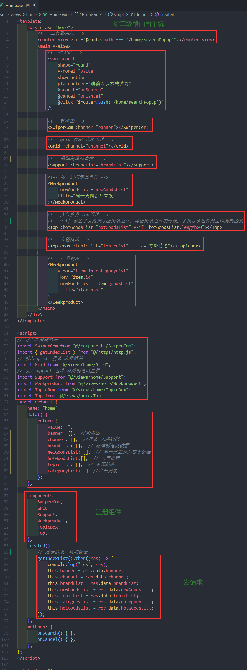Click the name: "home" property
Viewport: 247px width, 670px height.
(x=44, y=408)
